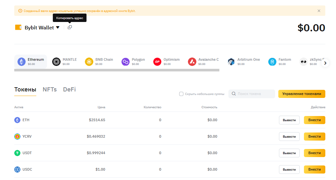Click the ETH price $2514.65
Screen dimensions: 336x180
click(97, 120)
